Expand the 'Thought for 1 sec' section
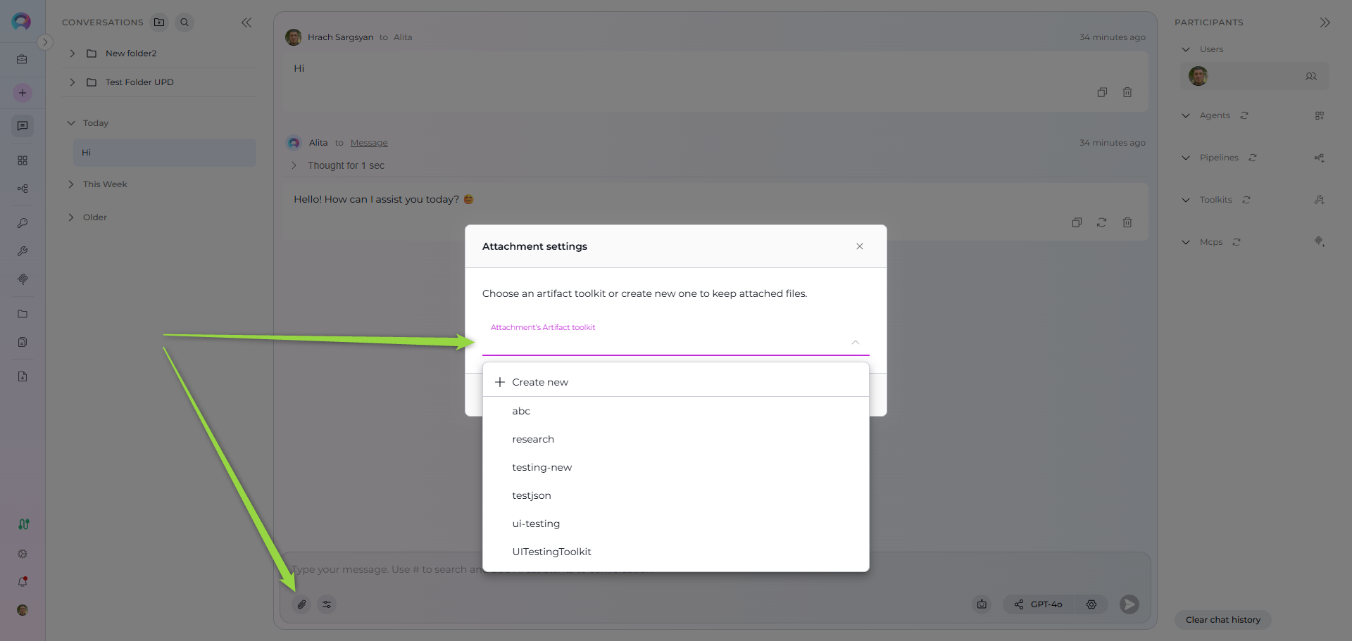1352x641 pixels. [x=294, y=165]
